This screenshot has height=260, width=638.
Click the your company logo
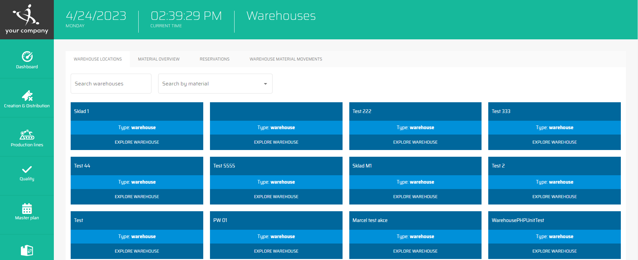coord(27,20)
